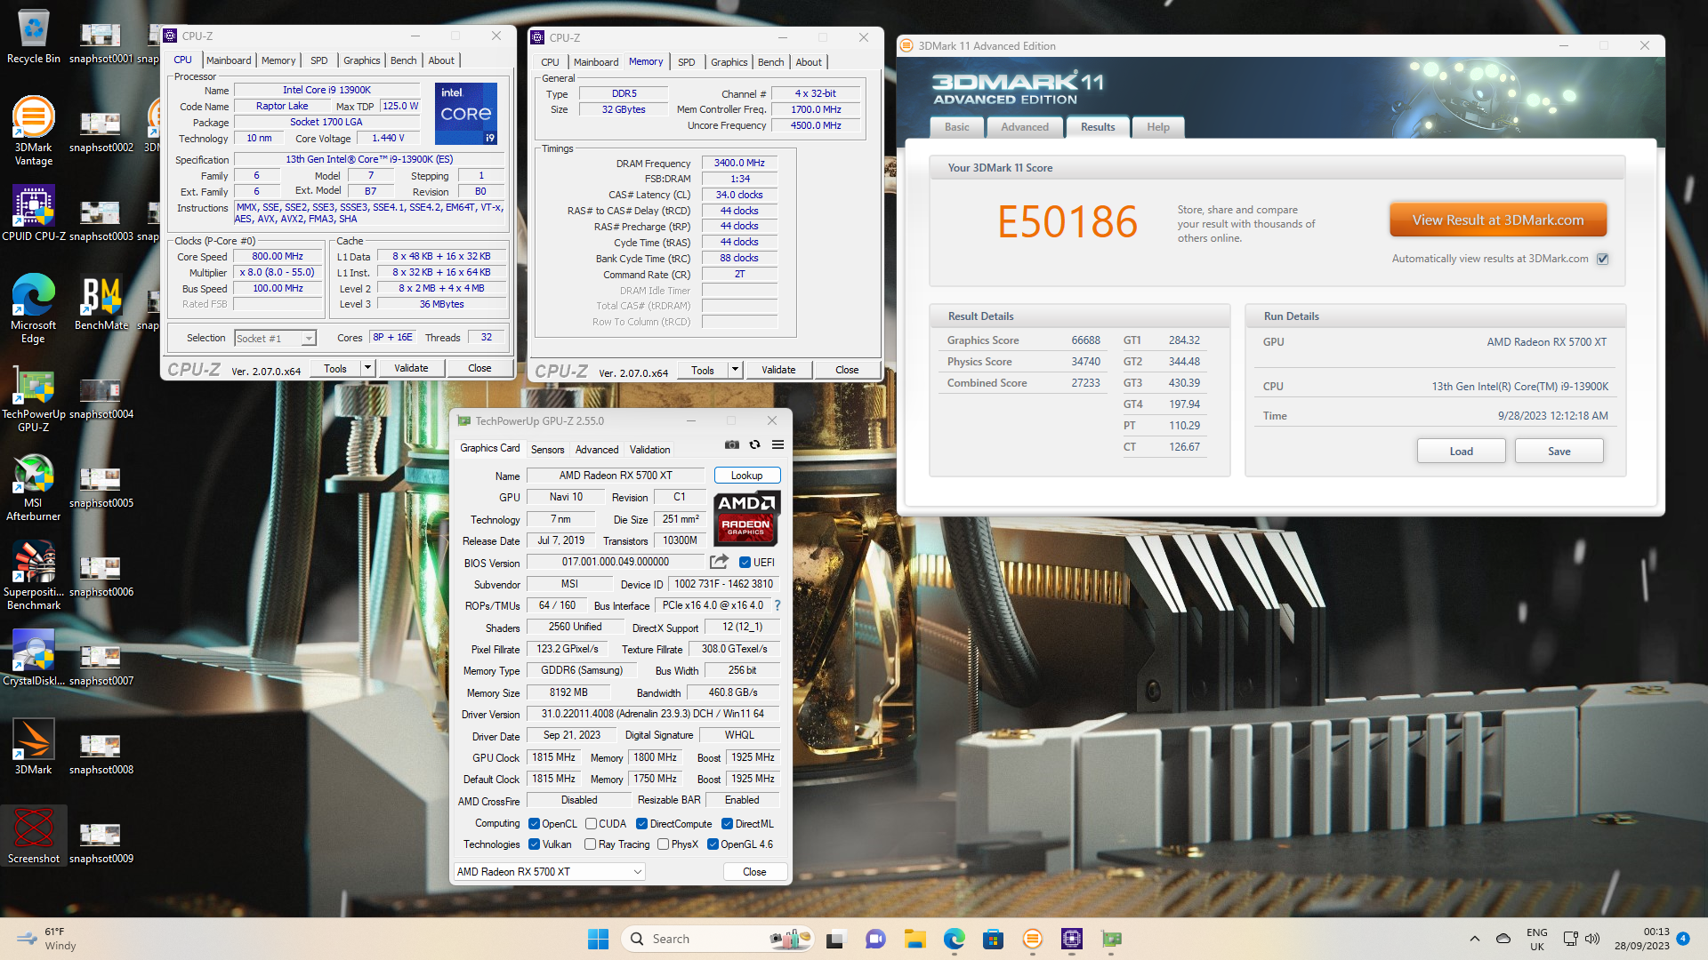Show hidden system tray icons

[1475, 939]
